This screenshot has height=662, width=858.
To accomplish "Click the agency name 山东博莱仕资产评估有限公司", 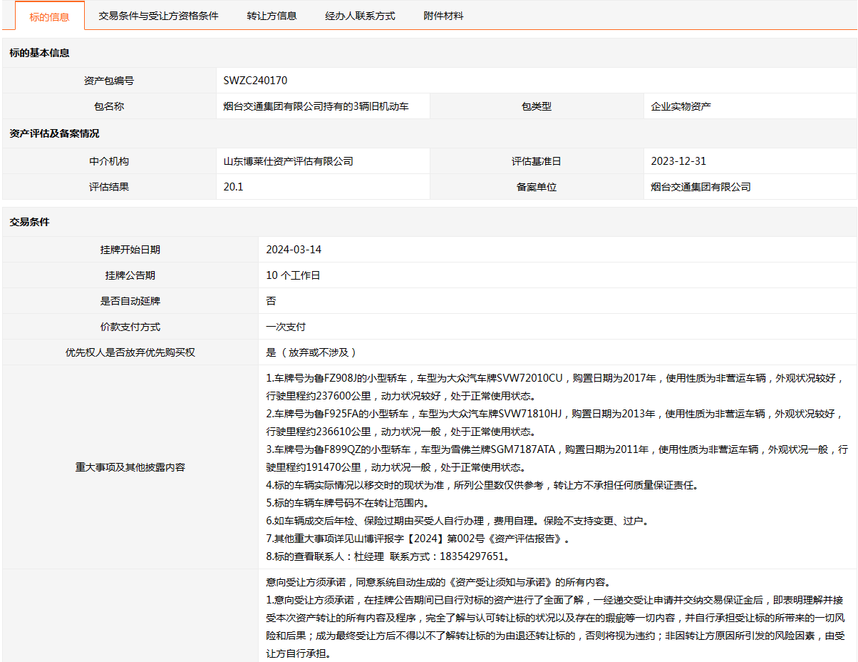I will pyautogui.click(x=288, y=161).
